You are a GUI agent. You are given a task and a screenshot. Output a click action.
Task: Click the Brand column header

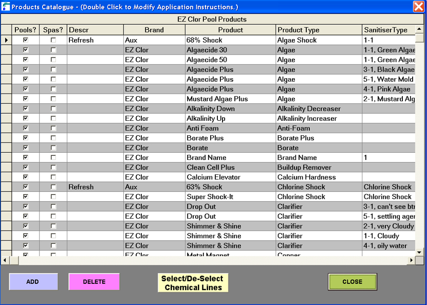(x=154, y=30)
